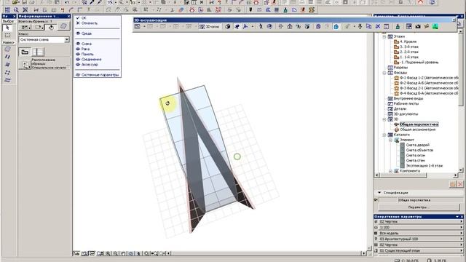Click the house icon in 3D toolbar
Screen dimensions: 466x262
click(290, 27)
